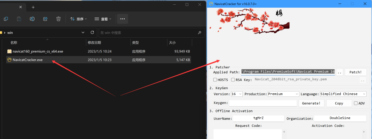This screenshot has width=372, height=139.
Task: Open the Language dropdown
Action: coord(343,94)
